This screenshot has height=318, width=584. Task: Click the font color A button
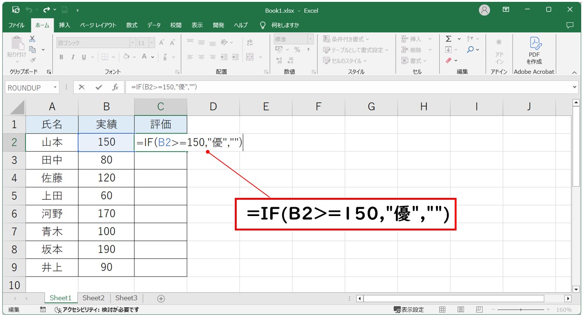[145, 57]
